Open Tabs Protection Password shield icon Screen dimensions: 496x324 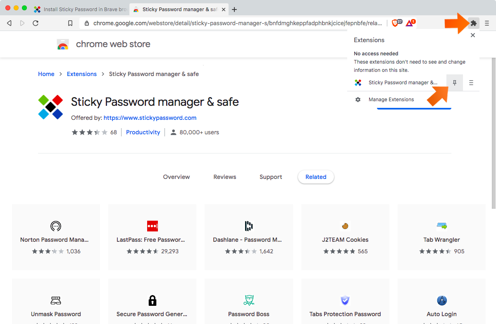coord(345,300)
